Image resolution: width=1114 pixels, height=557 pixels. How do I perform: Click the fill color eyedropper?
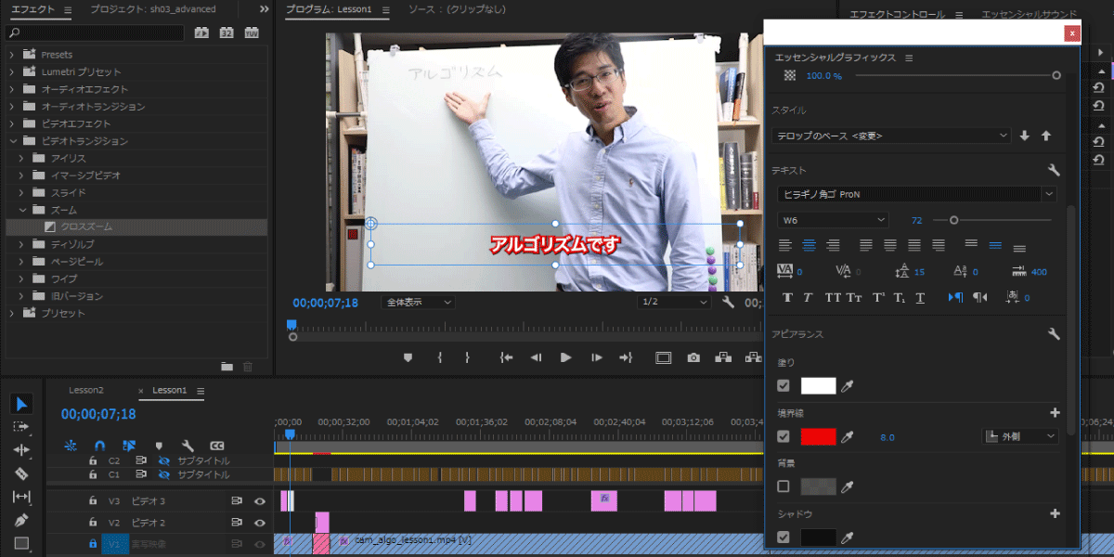(x=847, y=386)
